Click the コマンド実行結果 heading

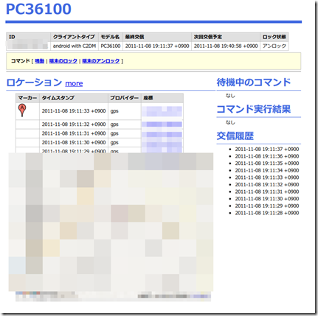pos(254,109)
